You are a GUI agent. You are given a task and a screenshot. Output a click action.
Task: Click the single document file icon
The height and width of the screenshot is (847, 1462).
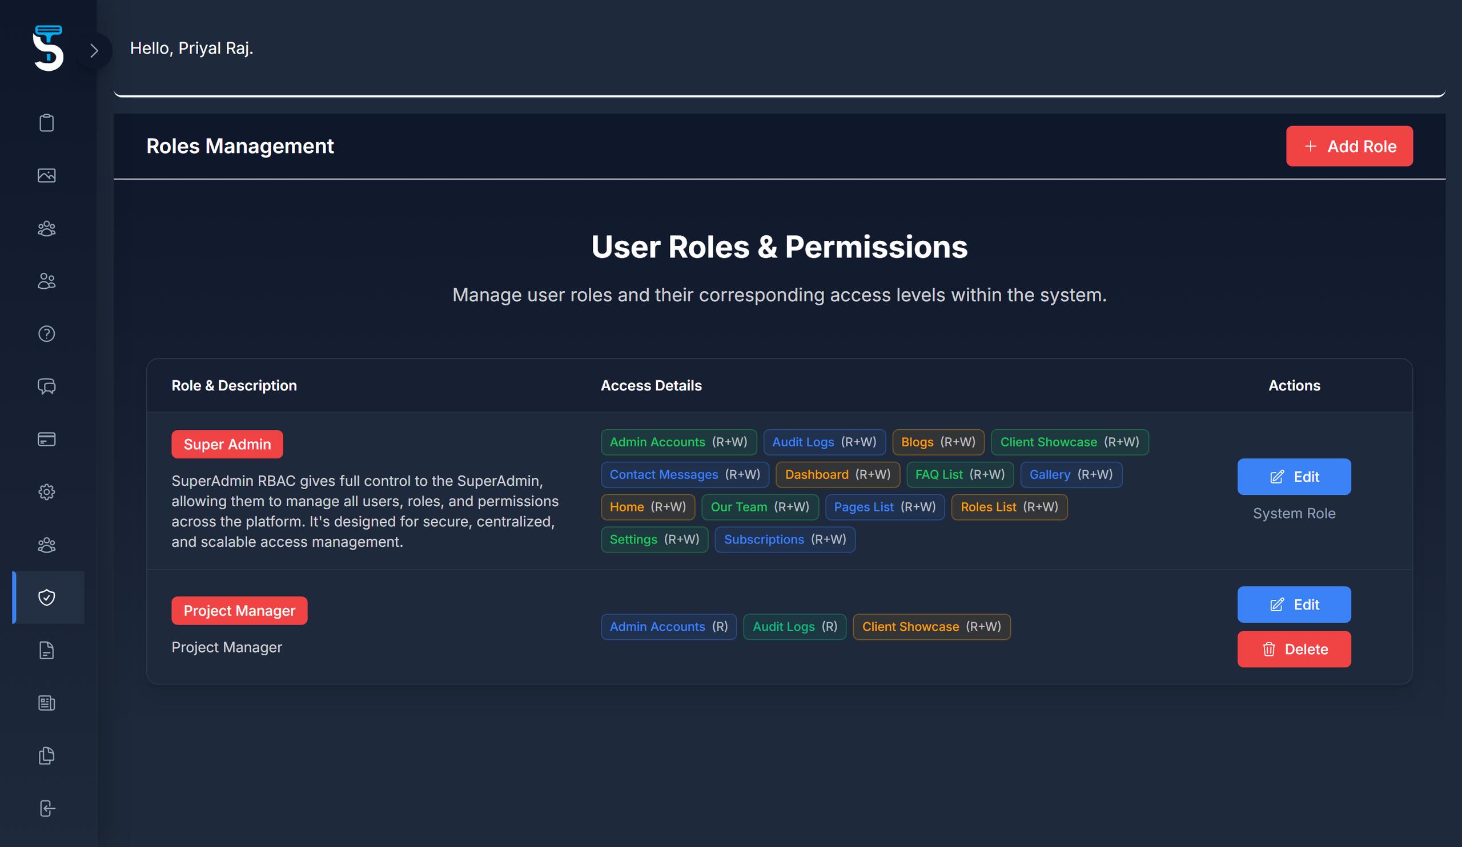46,651
